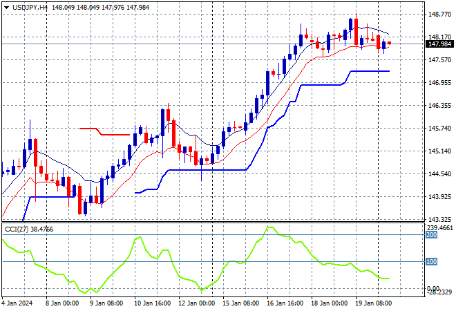The width and height of the screenshot is (456, 311).
Task: Select the CCI(27) 38.4766 indicator label
Action: 29,229
